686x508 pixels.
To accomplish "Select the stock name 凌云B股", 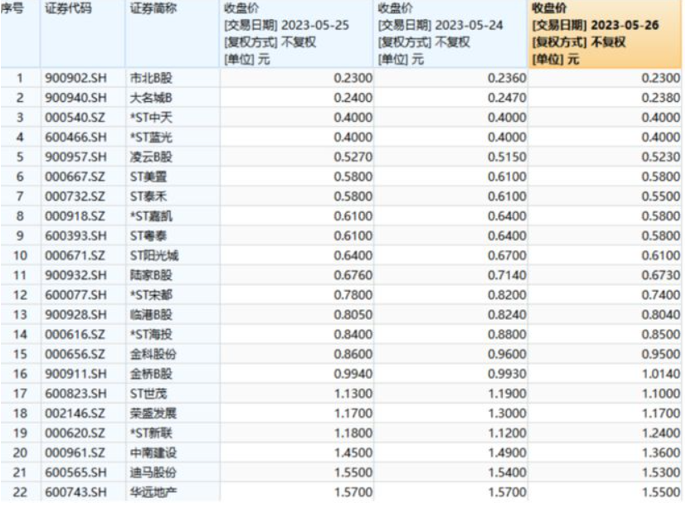I will [x=151, y=157].
